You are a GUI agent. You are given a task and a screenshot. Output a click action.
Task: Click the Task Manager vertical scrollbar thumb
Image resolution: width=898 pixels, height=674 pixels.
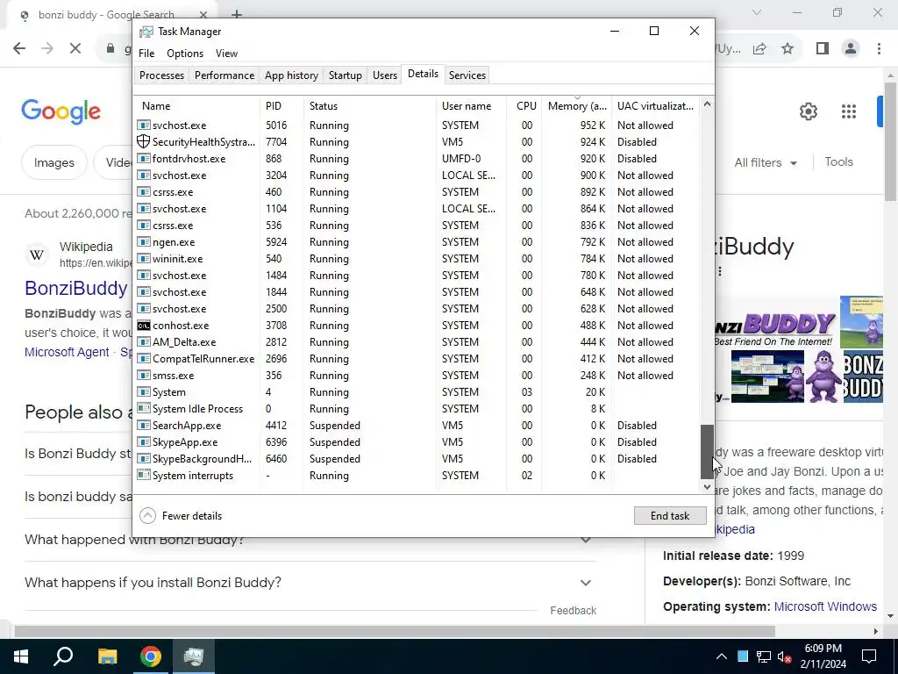pyautogui.click(x=708, y=452)
